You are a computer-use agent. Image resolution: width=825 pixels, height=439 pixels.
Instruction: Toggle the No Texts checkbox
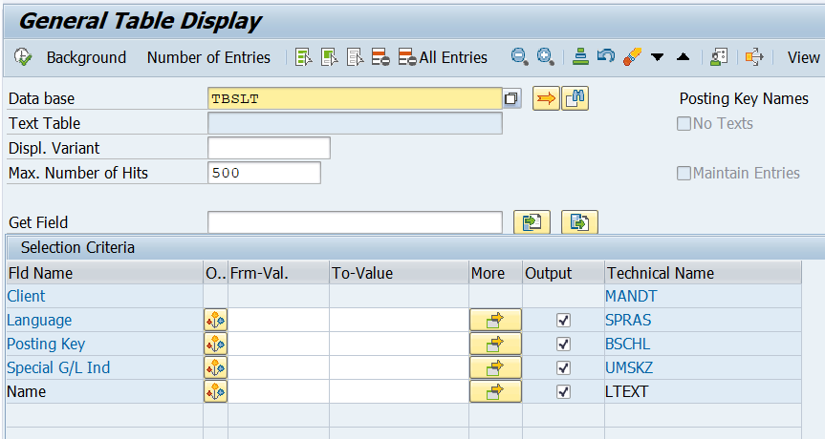(x=684, y=123)
